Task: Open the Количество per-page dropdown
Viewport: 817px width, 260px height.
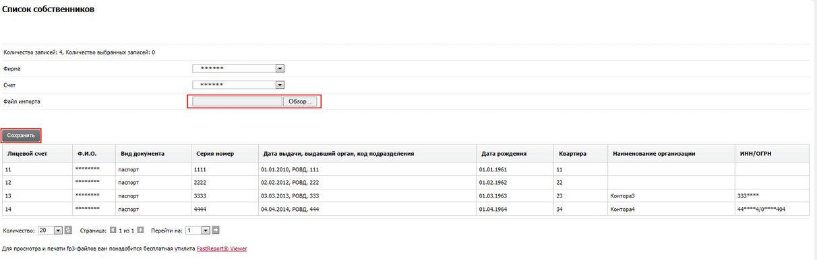Action: 51,230
